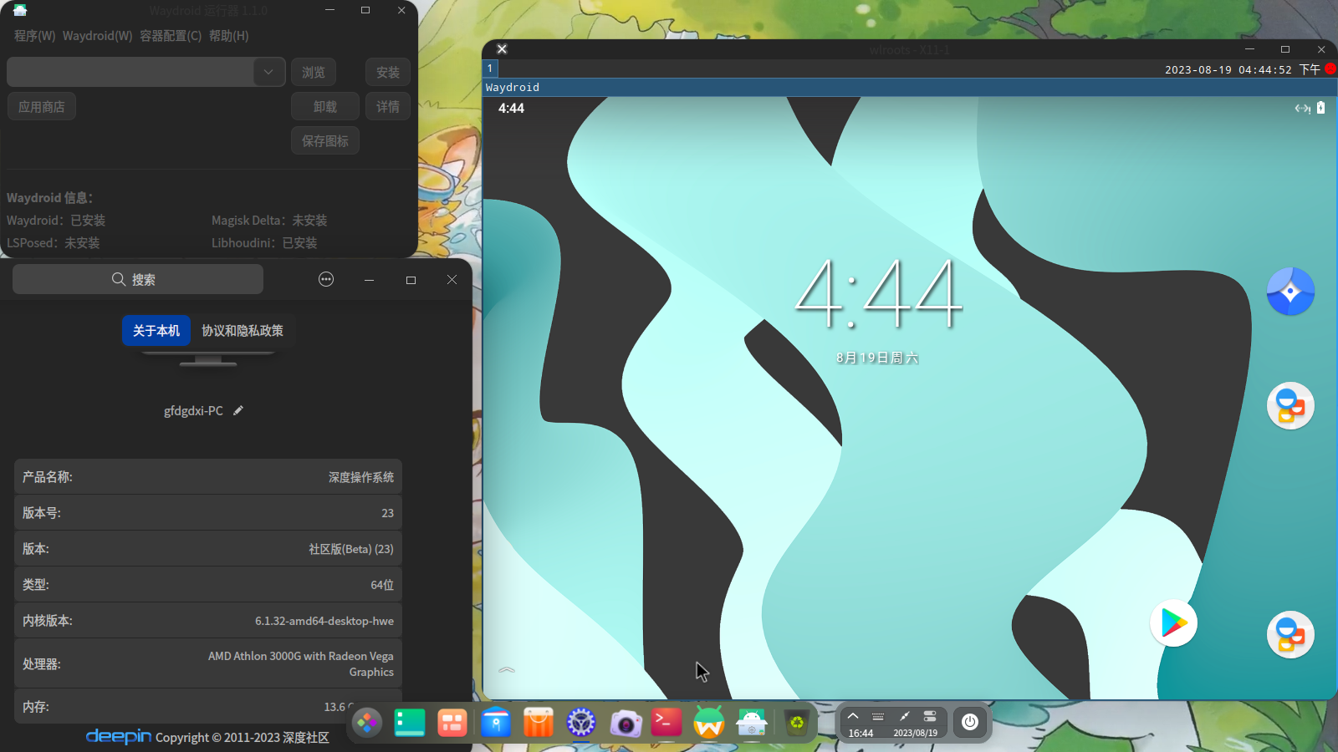This screenshot has width=1338, height=752.
Task: Select the 关于本机 tab
Action: tap(156, 331)
